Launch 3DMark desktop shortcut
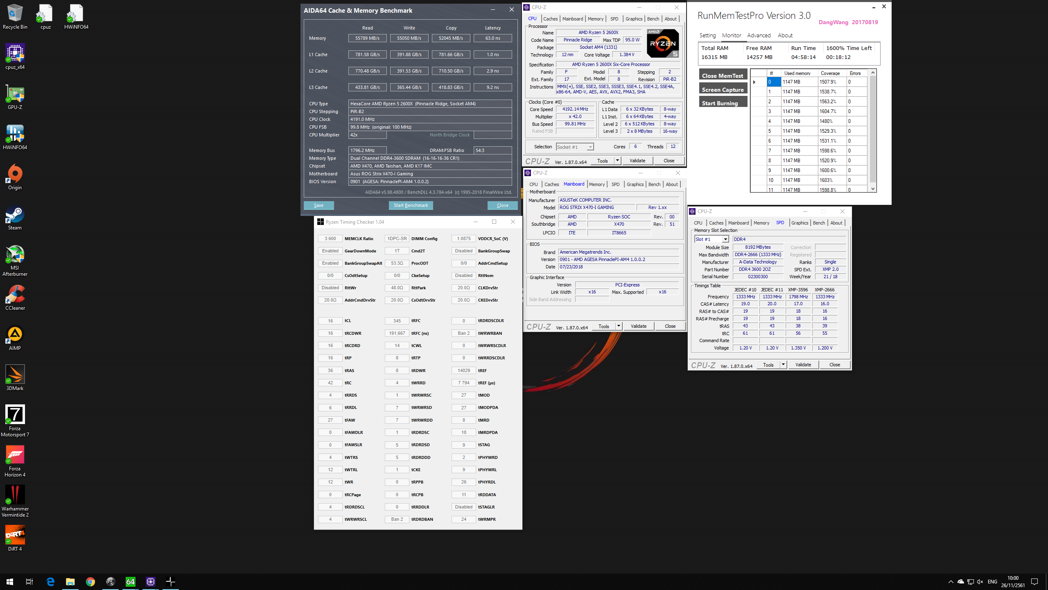Image resolution: width=1048 pixels, height=590 pixels. click(15, 378)
